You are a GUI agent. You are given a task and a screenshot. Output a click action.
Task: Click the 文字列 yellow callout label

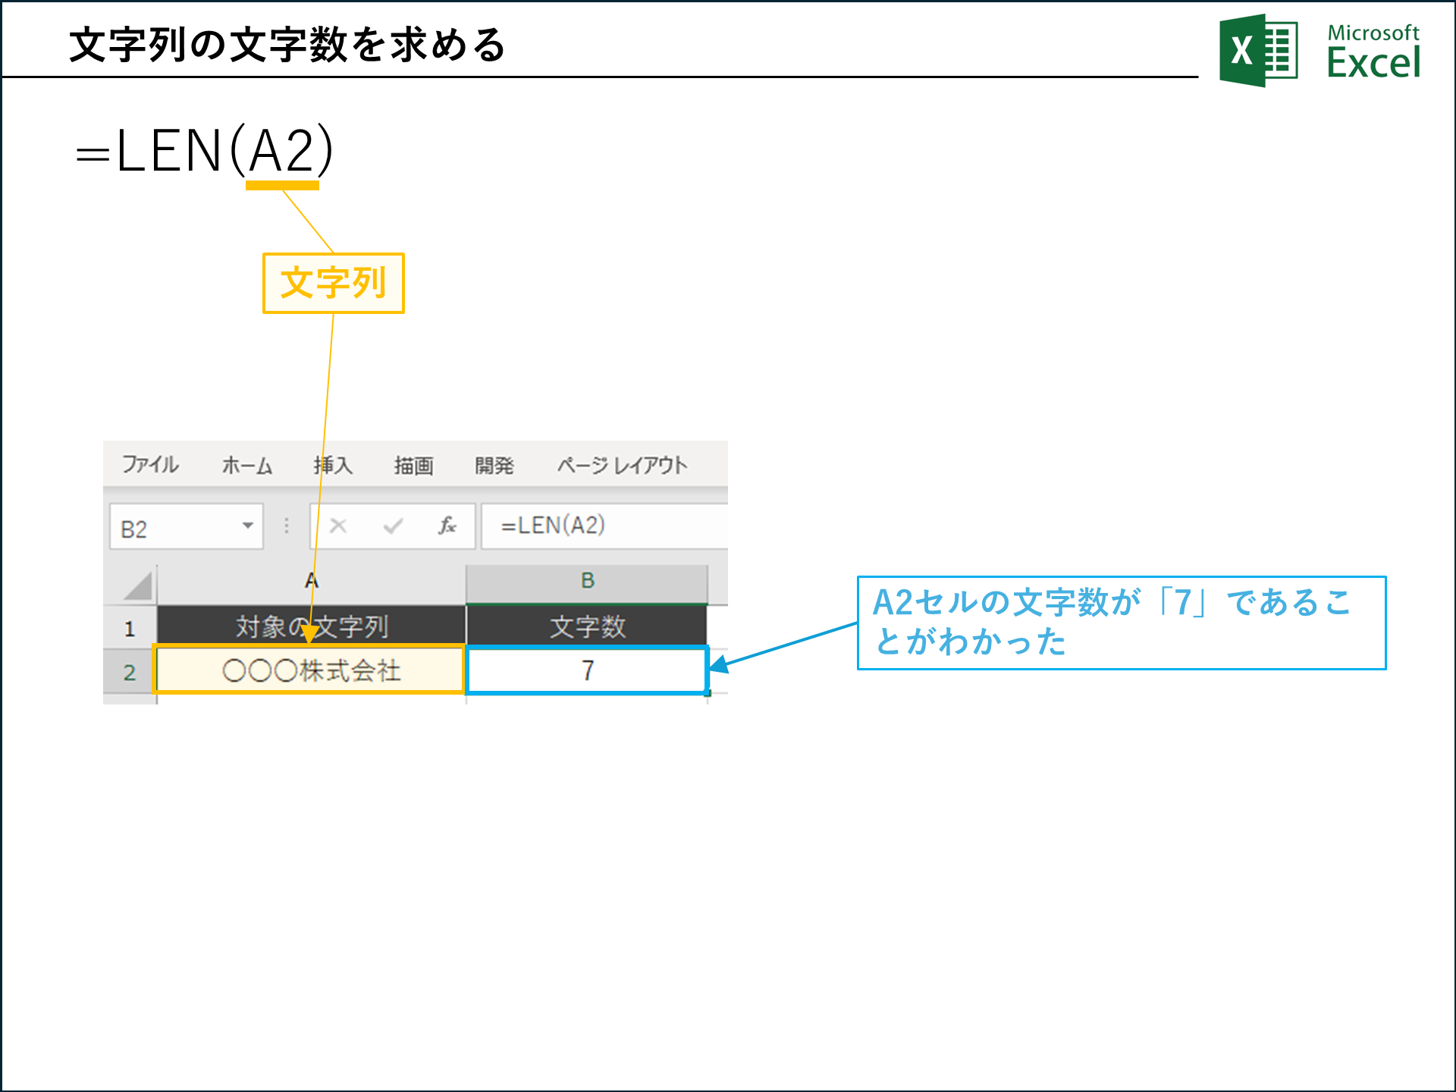click(334, 283)
